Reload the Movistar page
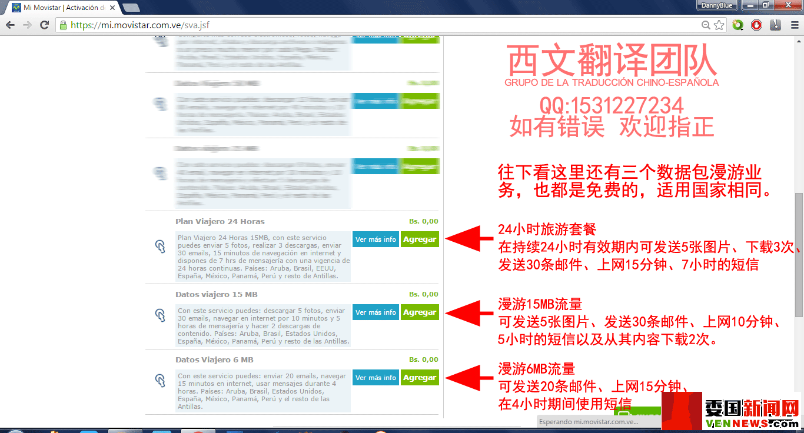 coord(44,25)
